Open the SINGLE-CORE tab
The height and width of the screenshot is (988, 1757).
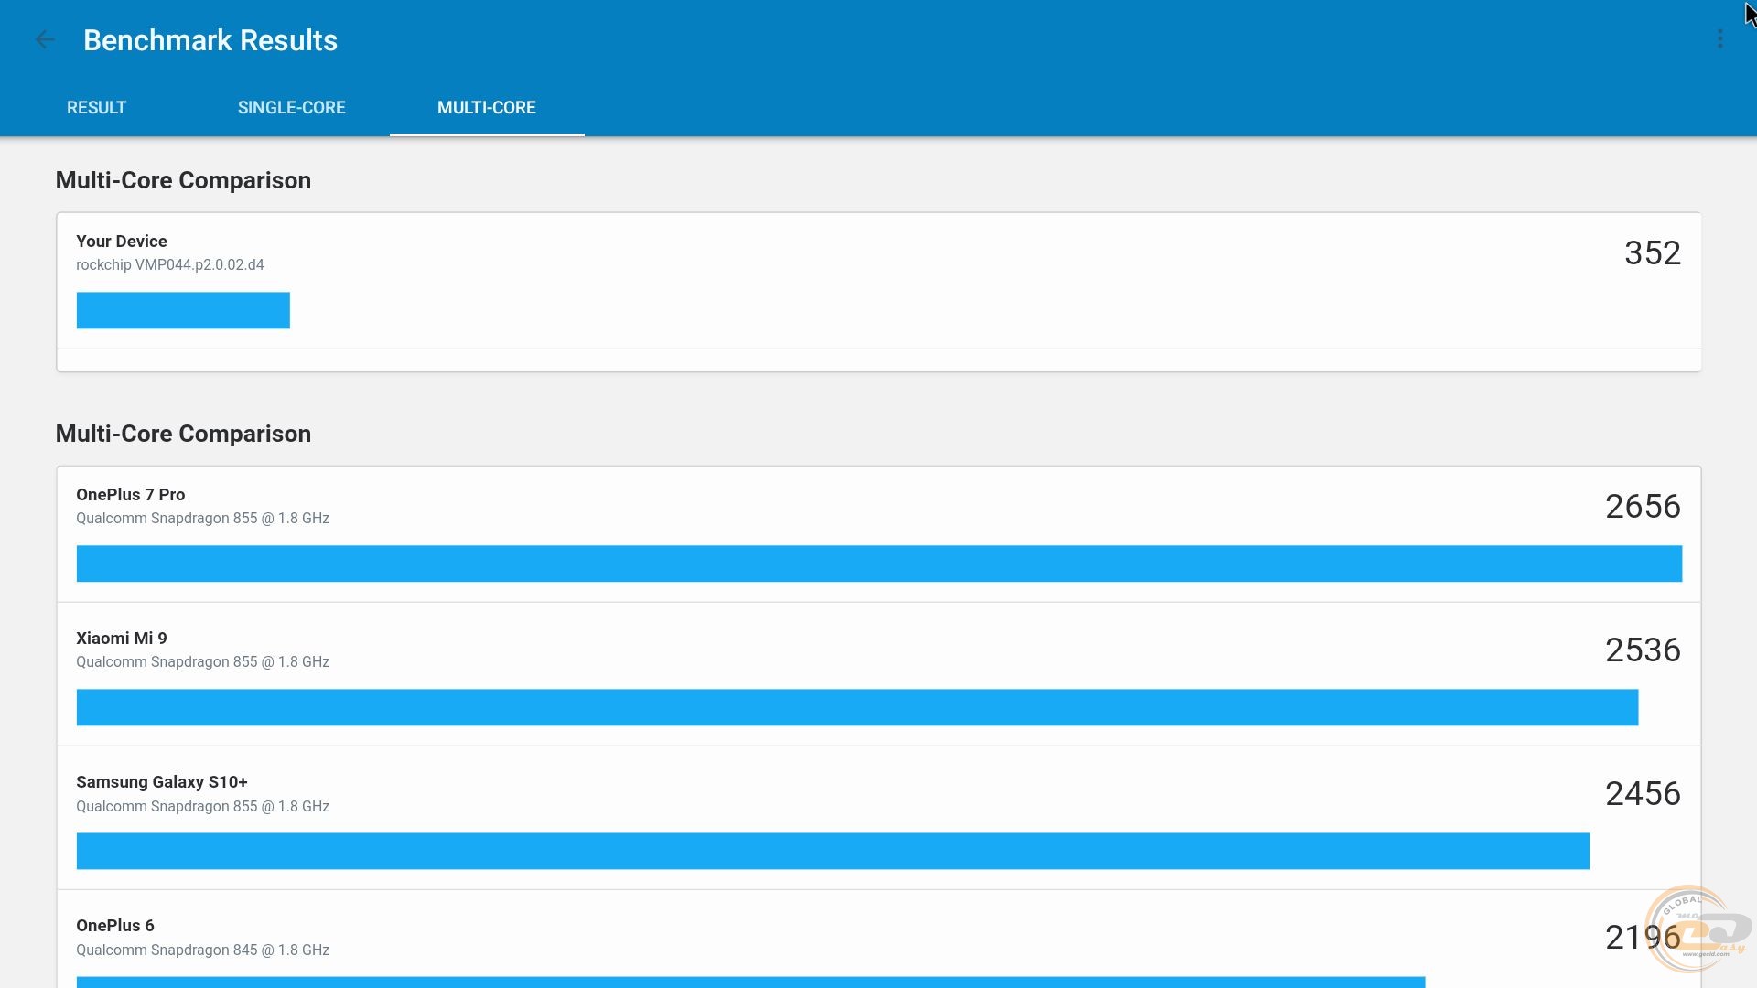[x=291, y=107]
